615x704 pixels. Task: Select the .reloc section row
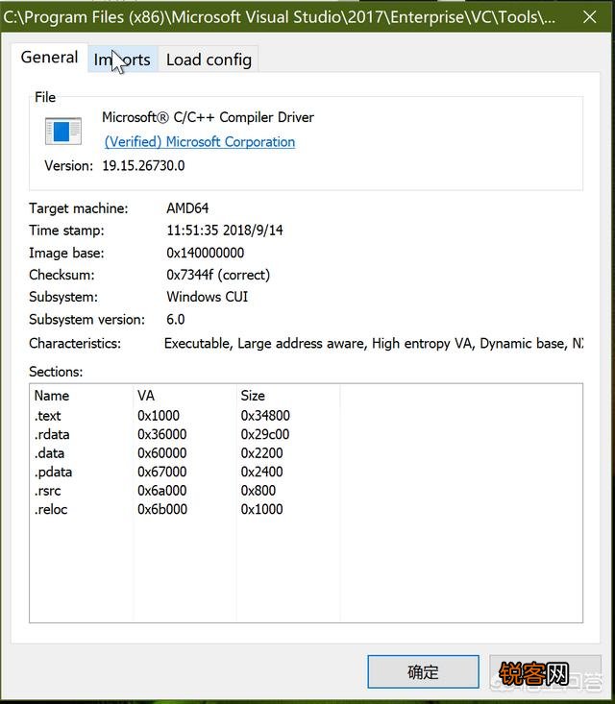click(306, 509)
